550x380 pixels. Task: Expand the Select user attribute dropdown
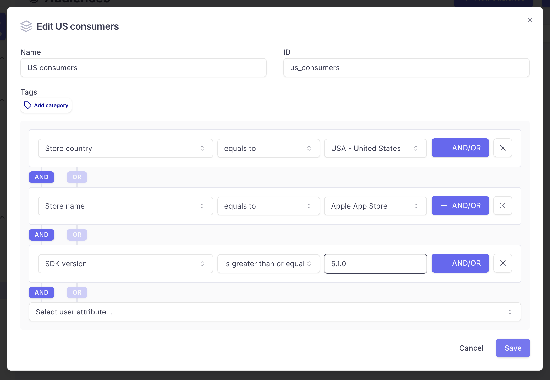(x=274, y=312)
